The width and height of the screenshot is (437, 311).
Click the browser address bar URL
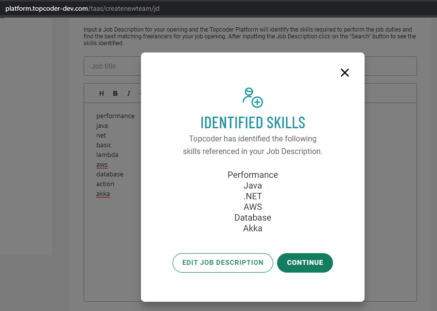[82, 8]
